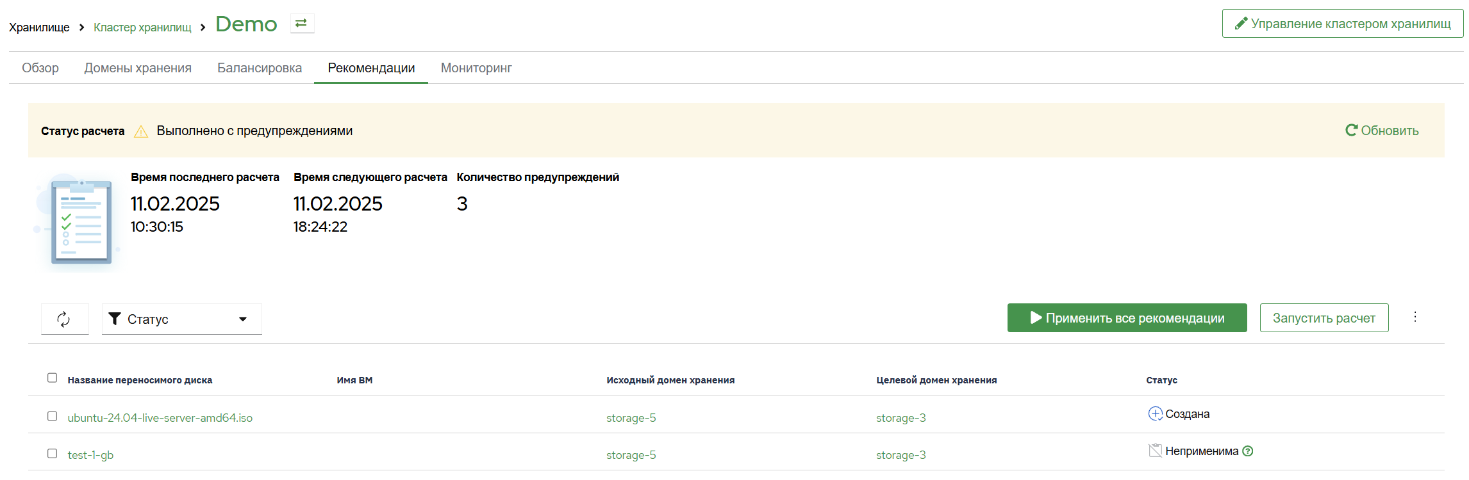Click Выполнено с предупреждениями status text
This screenshot has width=1469, height=480.
coord(254,131)
